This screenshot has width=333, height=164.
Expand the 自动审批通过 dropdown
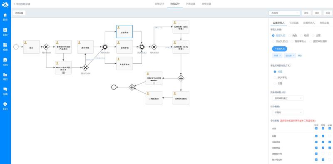coord(288,98)
